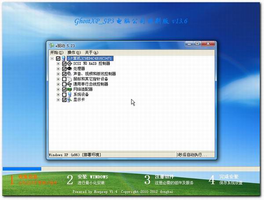Click the 通用串行总线控制器 USB icon

coord(70,84)
